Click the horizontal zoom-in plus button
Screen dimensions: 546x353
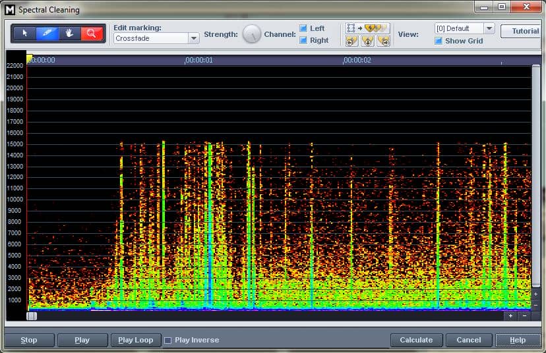pos(510,315)
